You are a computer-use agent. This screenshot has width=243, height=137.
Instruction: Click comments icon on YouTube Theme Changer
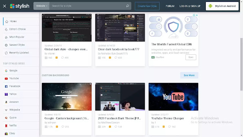(169, 127)
